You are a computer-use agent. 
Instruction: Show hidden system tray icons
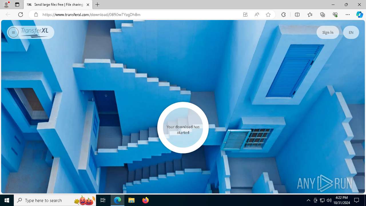(x=308, y=200)
